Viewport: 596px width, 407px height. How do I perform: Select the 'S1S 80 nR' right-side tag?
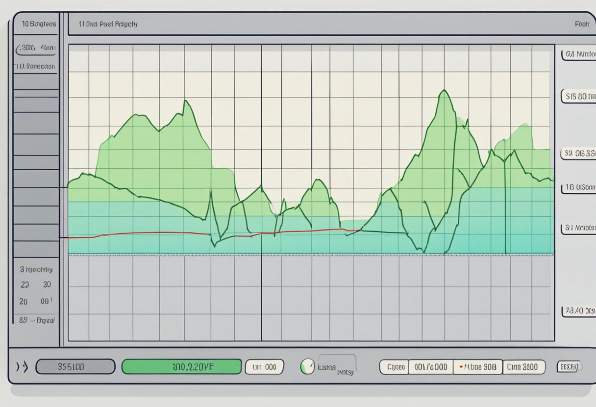click(x=578, y=96)
